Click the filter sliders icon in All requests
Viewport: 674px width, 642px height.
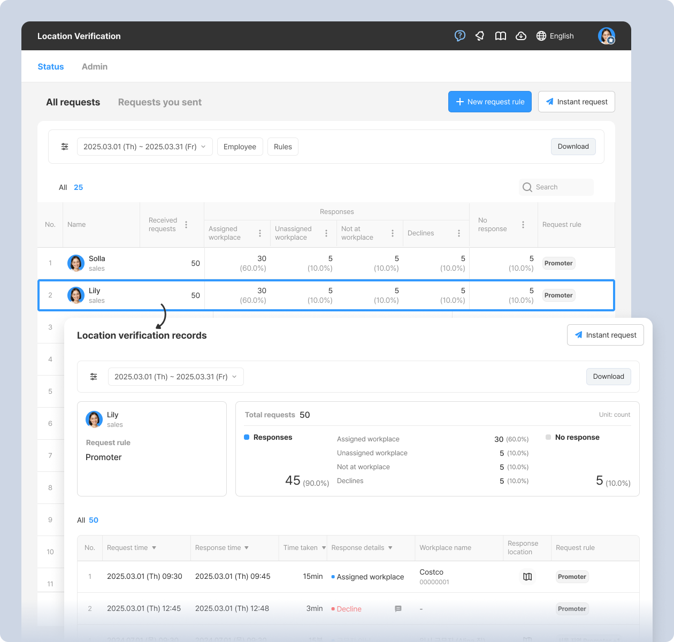pyautogui.click(x=65, y=147)
